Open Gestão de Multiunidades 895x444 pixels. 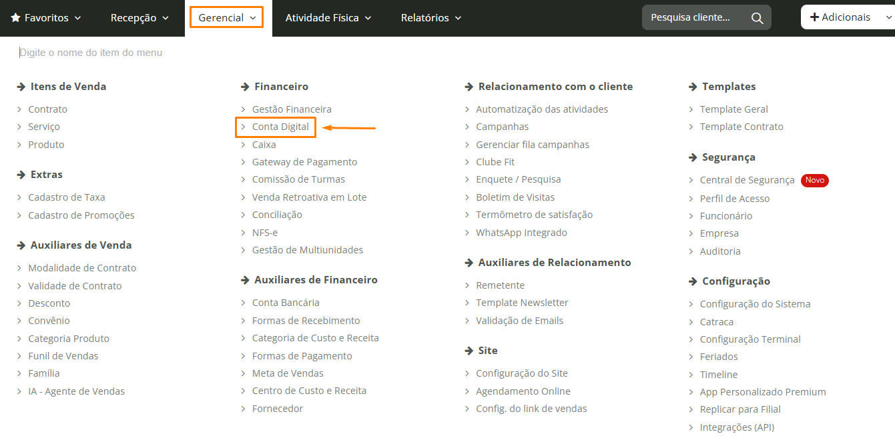point(308,250)
